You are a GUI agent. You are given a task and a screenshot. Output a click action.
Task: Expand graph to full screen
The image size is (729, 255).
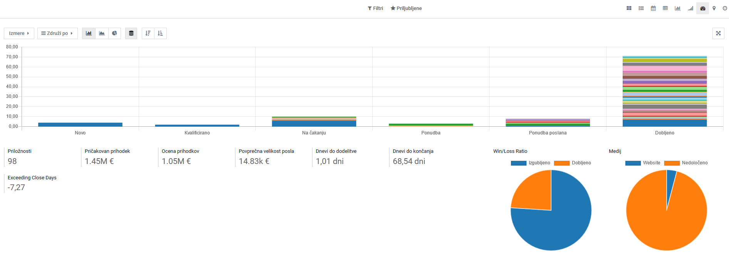click(718, 33)
